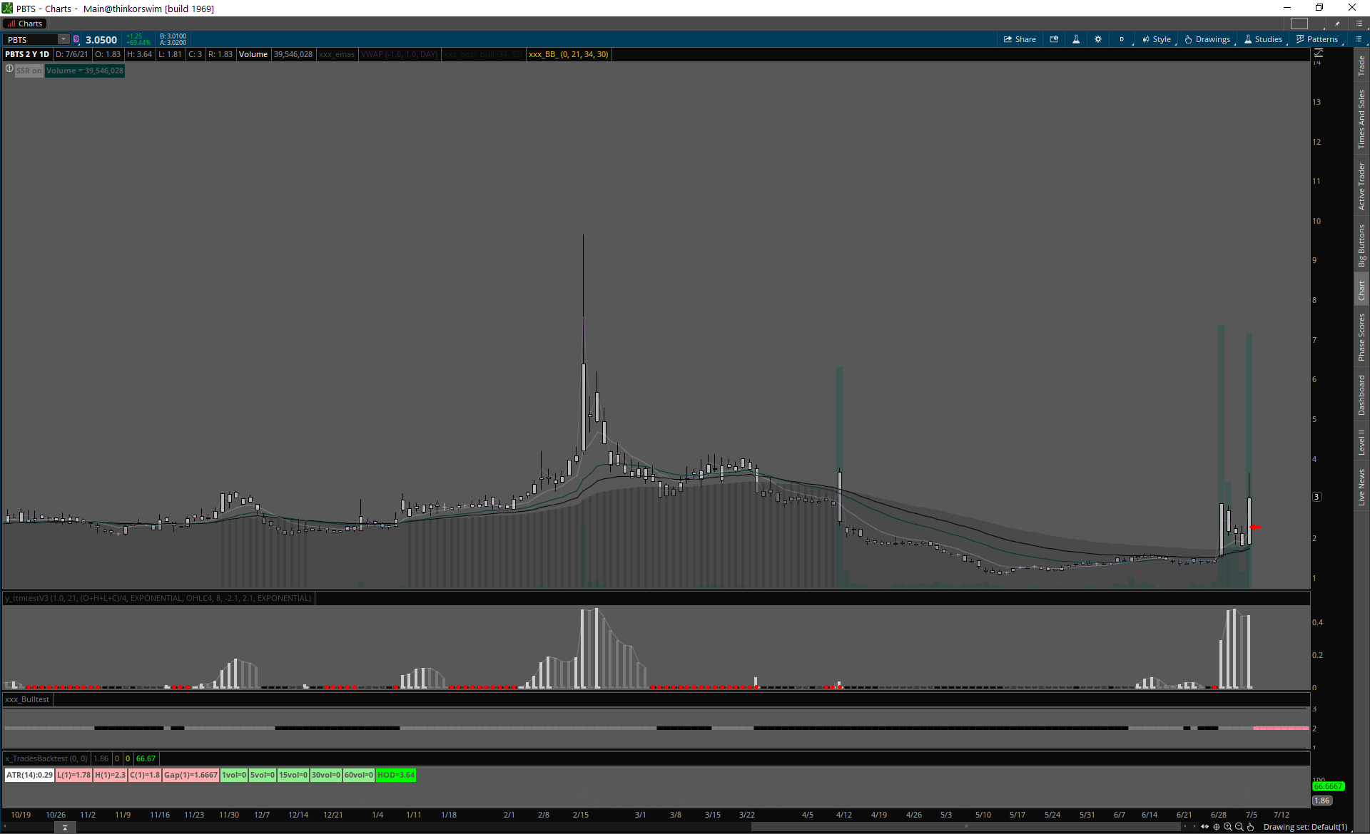Toggle the pin window icon

[x=1337, y=24]
